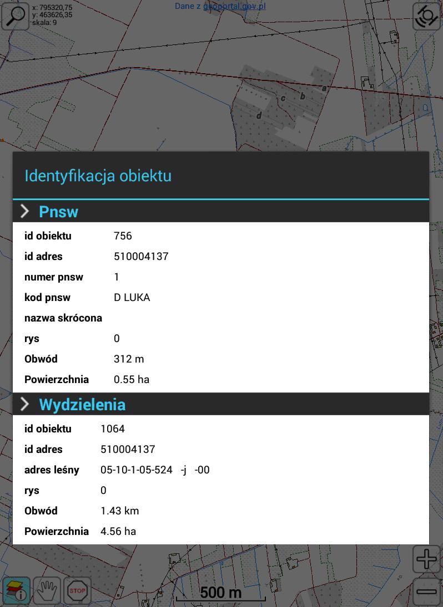Collapse the Pnsw section chevron
This screenshot has height=607, width=443.
[24, 211]
